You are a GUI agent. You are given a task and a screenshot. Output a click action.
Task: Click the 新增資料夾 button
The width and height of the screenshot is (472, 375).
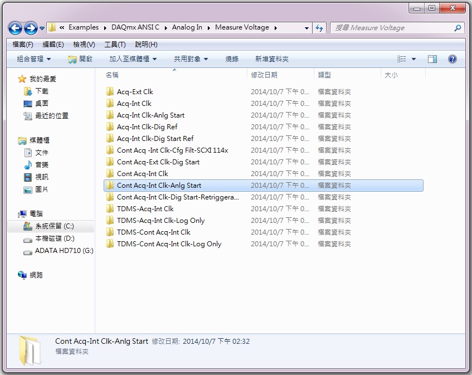click(x=271, y=59)
